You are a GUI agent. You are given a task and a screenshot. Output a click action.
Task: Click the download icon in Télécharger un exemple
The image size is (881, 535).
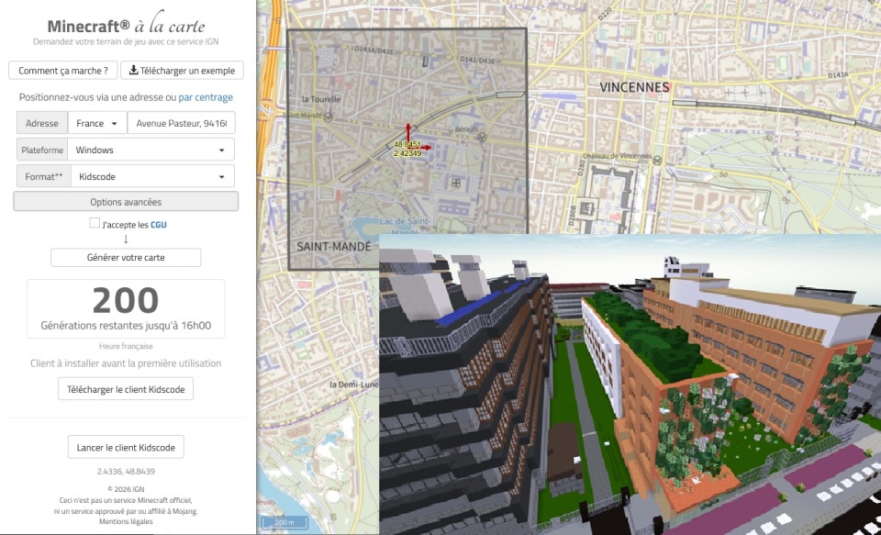tap(133, 71)
